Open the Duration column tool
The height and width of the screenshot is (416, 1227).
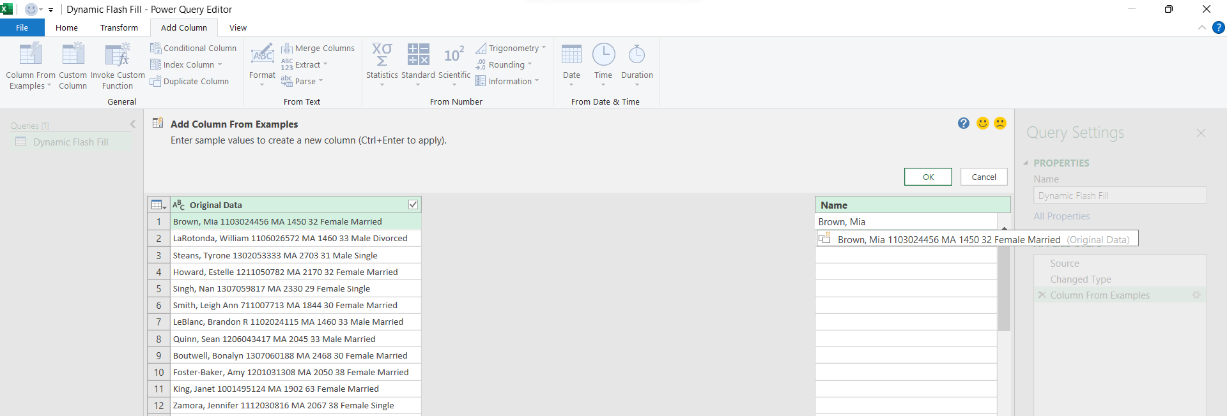(x=637, y=65)
